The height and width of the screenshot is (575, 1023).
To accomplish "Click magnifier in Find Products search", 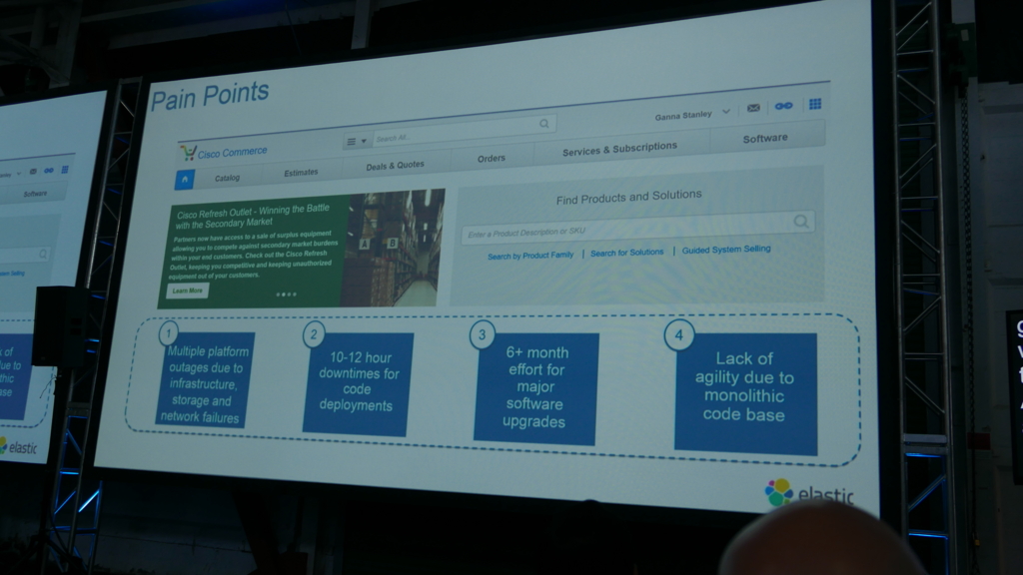I will click(x=801, y=222).
